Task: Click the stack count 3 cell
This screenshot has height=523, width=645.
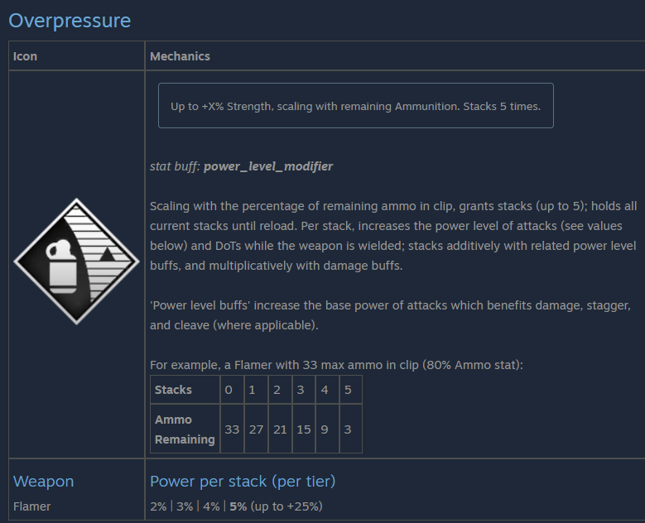Action: click(x=304, y=390)
